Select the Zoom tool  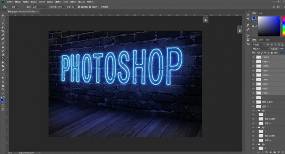click(x=3, y=89)
